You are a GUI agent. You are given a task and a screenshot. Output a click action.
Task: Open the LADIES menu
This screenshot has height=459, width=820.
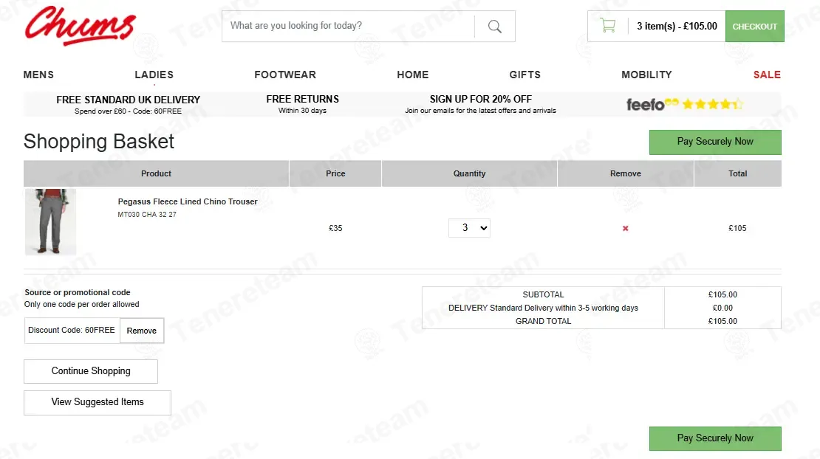[x=154, y=75]
